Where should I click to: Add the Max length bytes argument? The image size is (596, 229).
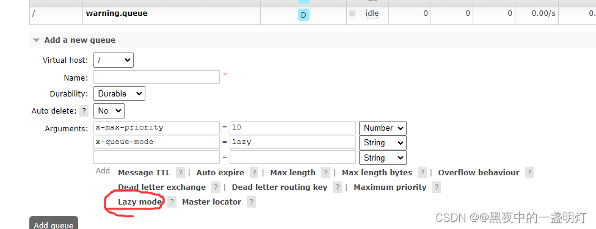377,173
